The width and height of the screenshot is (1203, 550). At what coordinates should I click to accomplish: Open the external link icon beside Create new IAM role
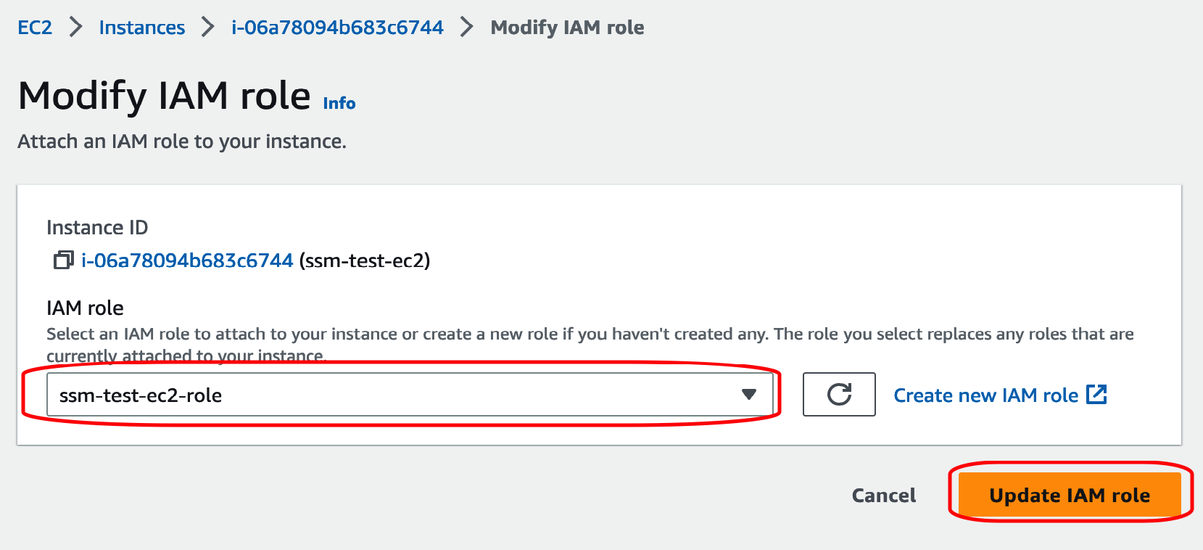[x=1096, y=395]
